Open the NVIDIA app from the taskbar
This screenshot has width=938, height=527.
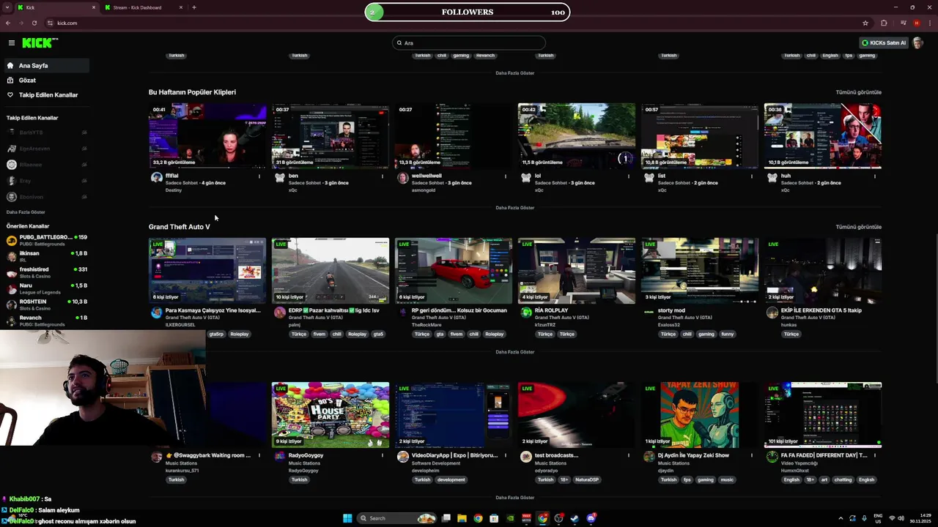(x=510, y=518)
